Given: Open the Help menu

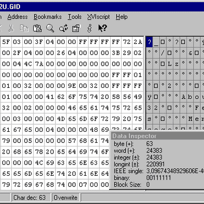Looking at the screenshot, I should coord(122,17).
